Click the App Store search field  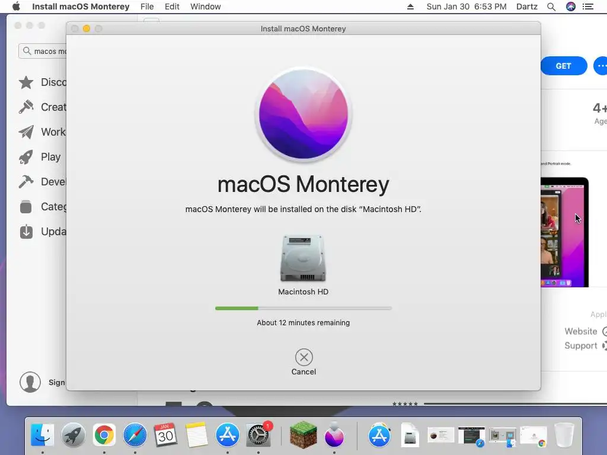pyautogui.click(x=43, y=51)
